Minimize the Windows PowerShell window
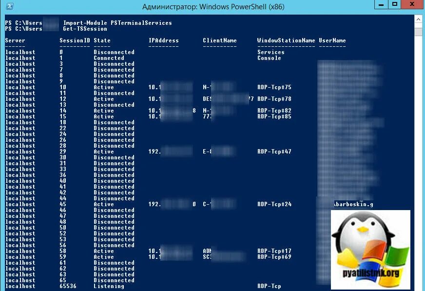The image size is (425, 291). (x=381, y=4)
